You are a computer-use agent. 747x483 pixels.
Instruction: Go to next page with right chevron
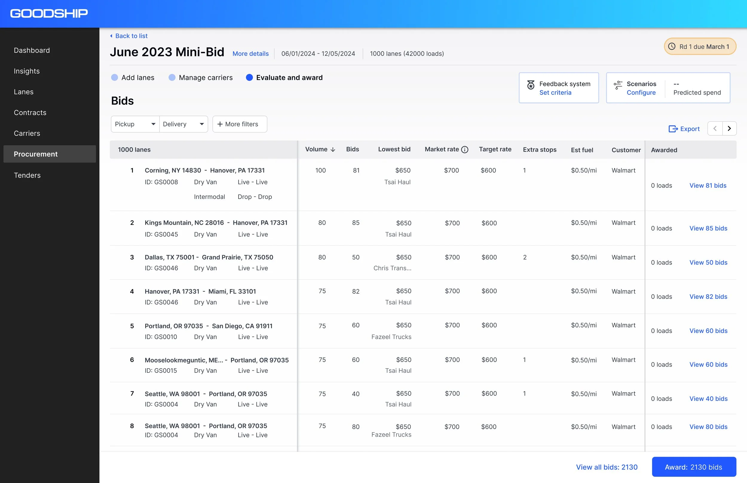729,129
